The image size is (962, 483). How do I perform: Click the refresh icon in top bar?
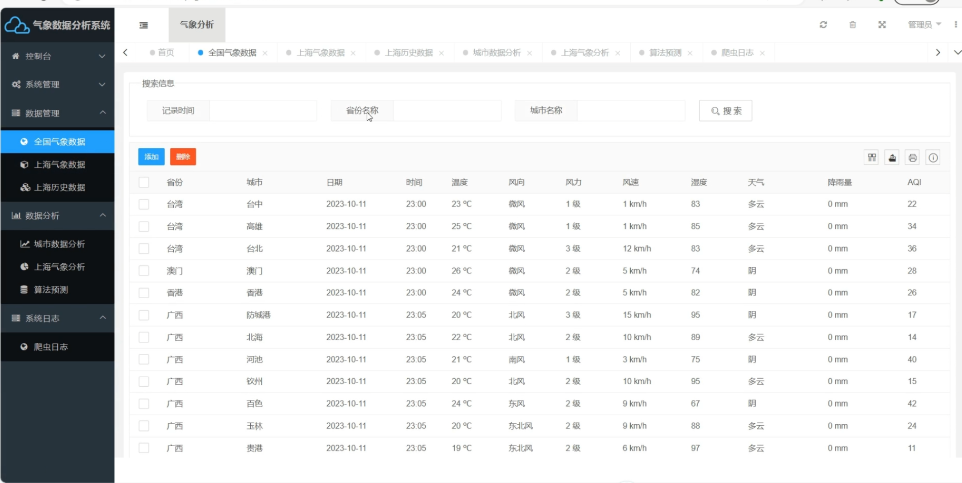pos(823,24)
